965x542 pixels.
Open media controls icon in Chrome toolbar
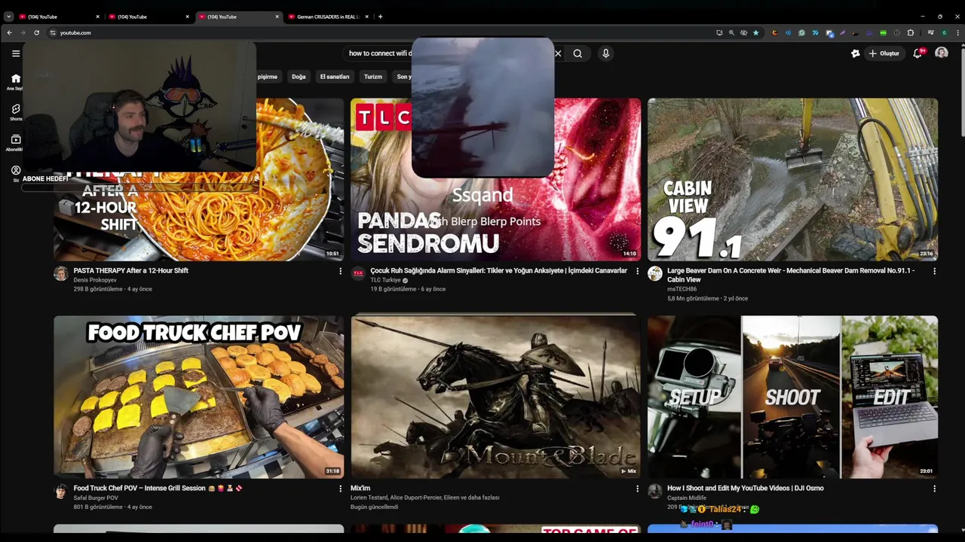tap(931, 32)
